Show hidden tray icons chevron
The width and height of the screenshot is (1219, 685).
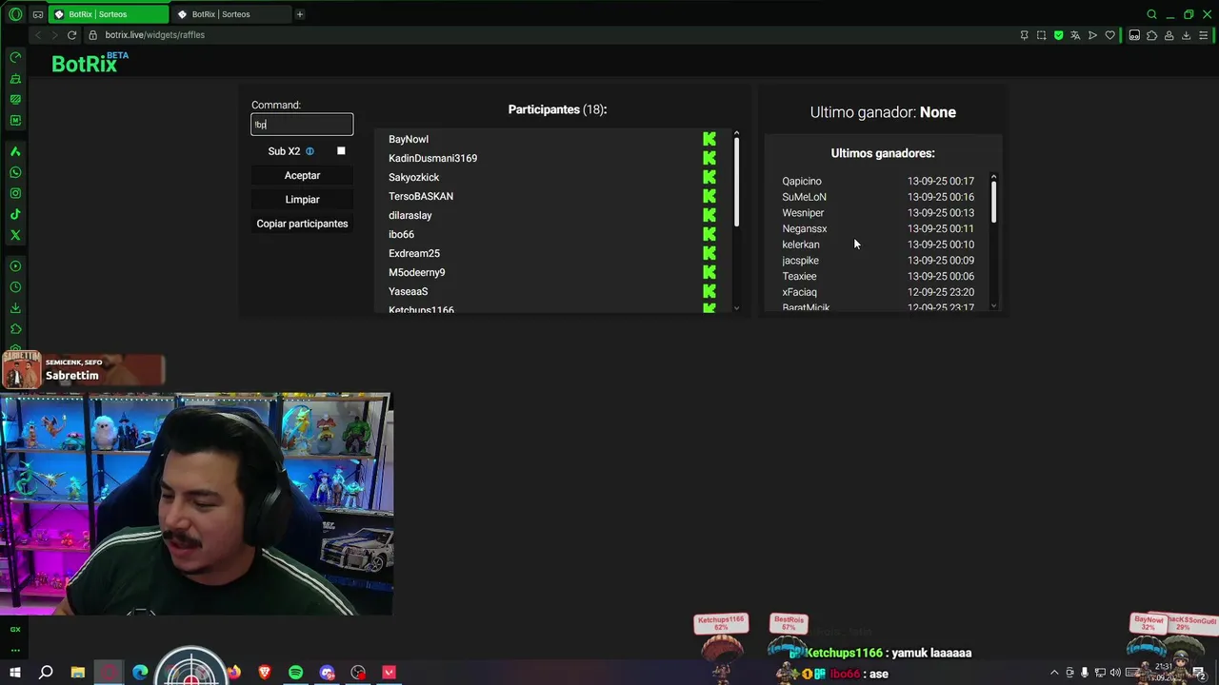pos(1054,673)
